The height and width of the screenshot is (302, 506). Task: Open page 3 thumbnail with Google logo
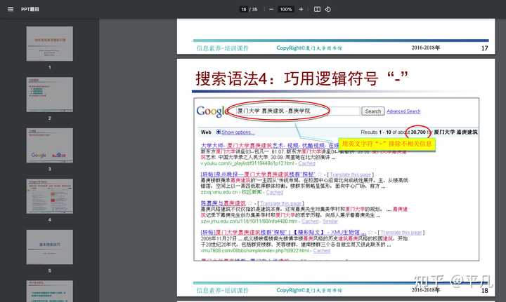(50, 145)
